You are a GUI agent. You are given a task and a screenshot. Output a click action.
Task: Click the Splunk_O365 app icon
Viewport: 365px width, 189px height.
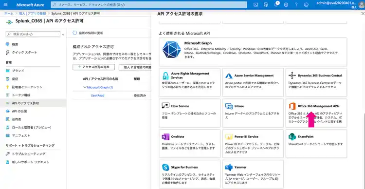coord(9,22)
